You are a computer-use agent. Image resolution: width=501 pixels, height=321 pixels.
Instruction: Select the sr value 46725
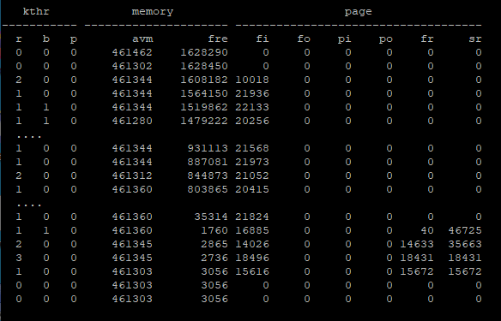[465, 231]
